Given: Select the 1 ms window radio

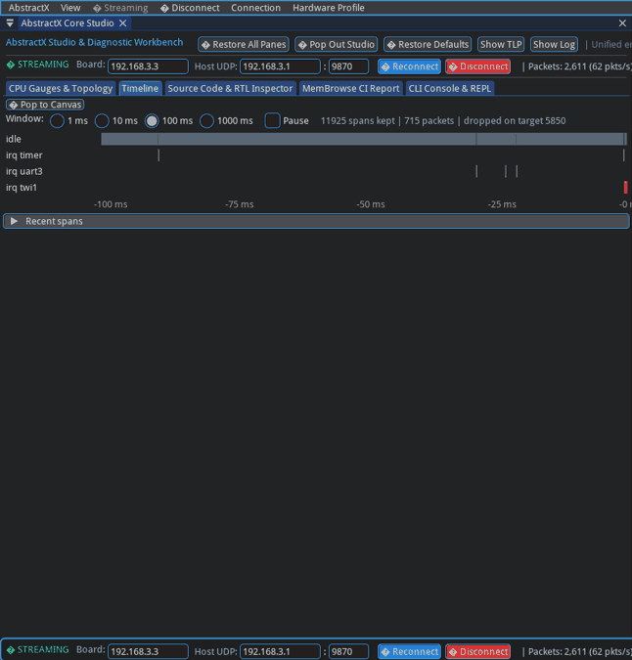Looking at the screenshot, I should (x=58, y=121).
